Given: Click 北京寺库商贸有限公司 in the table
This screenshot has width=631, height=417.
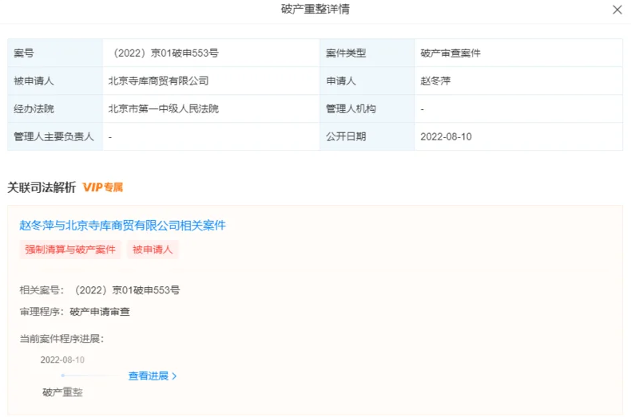Looking at the screenshot, I should [x=158, y=81].
